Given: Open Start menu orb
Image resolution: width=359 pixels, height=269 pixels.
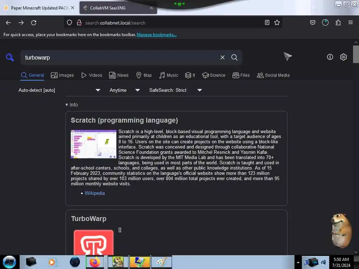Looking at the screenshot, I should click(x=9, y=262).
